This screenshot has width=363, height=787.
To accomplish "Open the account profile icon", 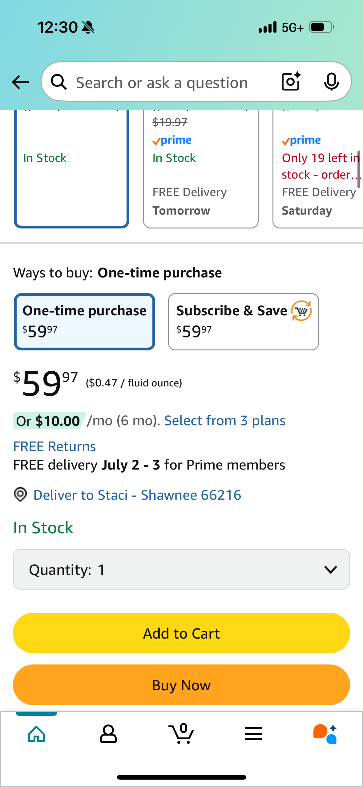I will click(x=108, y=734).
